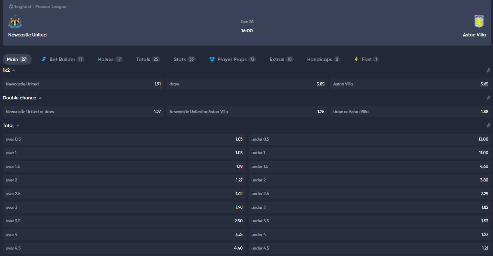The height and width of the screenshot is (256, 493).
Task: Select under 3.5 at 1.53
Action: [x=370, y=221]
